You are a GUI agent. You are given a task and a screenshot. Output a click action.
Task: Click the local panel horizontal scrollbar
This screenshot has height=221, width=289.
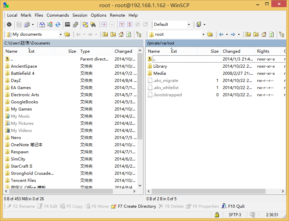[61, 191]
